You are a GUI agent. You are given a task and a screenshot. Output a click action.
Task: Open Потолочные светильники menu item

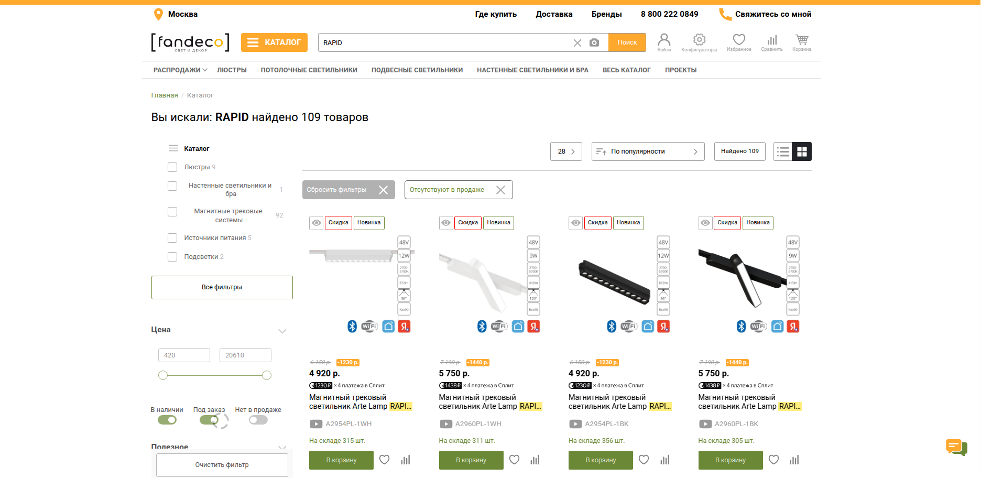(309, 70)
